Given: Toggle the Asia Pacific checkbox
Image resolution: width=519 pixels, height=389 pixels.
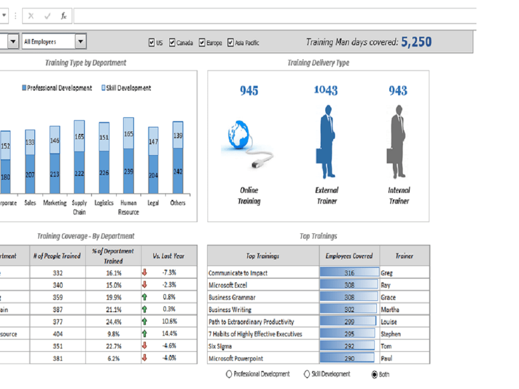Looking at the screenshot, I should coord(230,43).
